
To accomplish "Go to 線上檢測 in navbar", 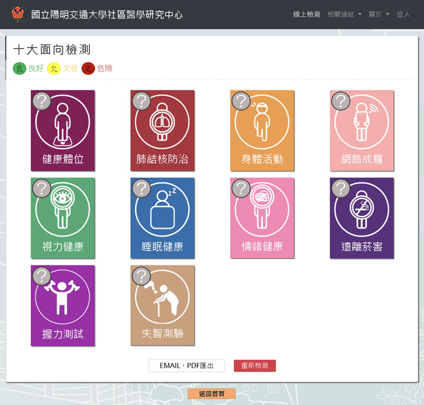I will 307,14.
